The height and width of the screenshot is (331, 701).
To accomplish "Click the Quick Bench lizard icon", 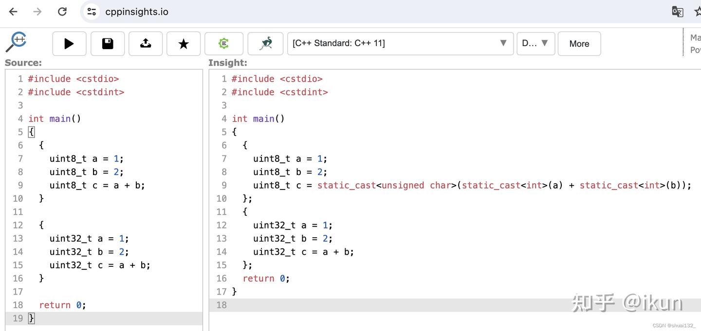I will [265, 44].
